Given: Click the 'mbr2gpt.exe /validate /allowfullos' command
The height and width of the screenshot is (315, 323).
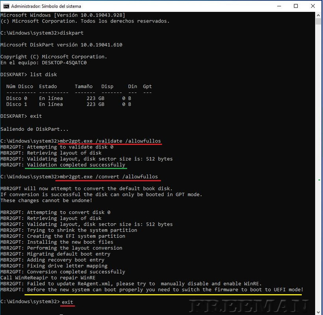Looking at the screenshot, I should [x=110, y=141].
